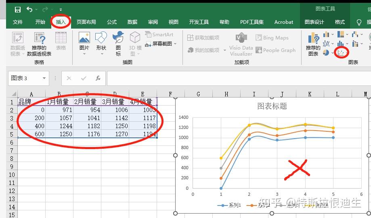The height and width of the screenshot is (218, 371).
Task: Click the chart's left-middle resize handle
Action: [175, 155]
